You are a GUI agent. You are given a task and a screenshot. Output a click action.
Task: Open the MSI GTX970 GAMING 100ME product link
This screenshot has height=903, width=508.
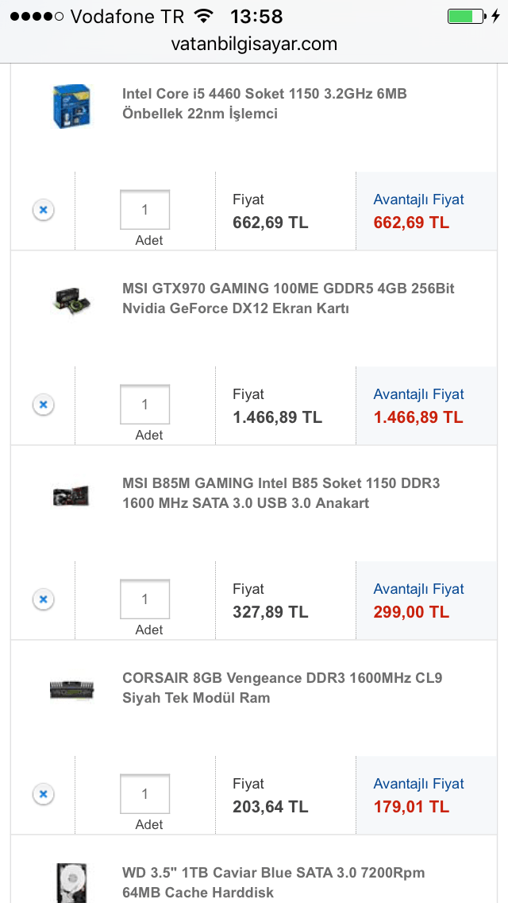pos(288,298)
